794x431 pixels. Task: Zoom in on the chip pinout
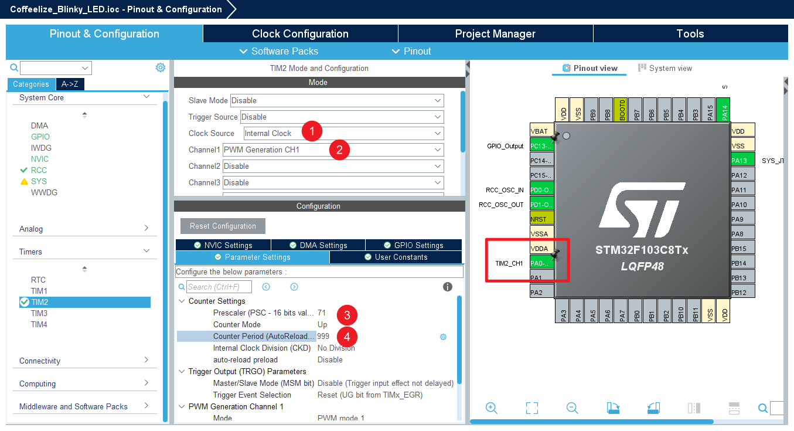492,408
